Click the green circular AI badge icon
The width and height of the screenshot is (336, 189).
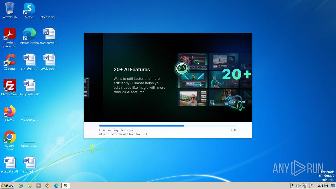pyautogui.click(x=182, y=68)
